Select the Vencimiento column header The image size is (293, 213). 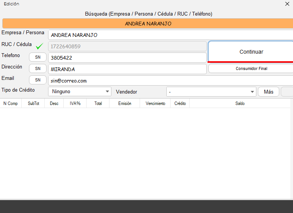pyautogui.click(x=155, y=103)
